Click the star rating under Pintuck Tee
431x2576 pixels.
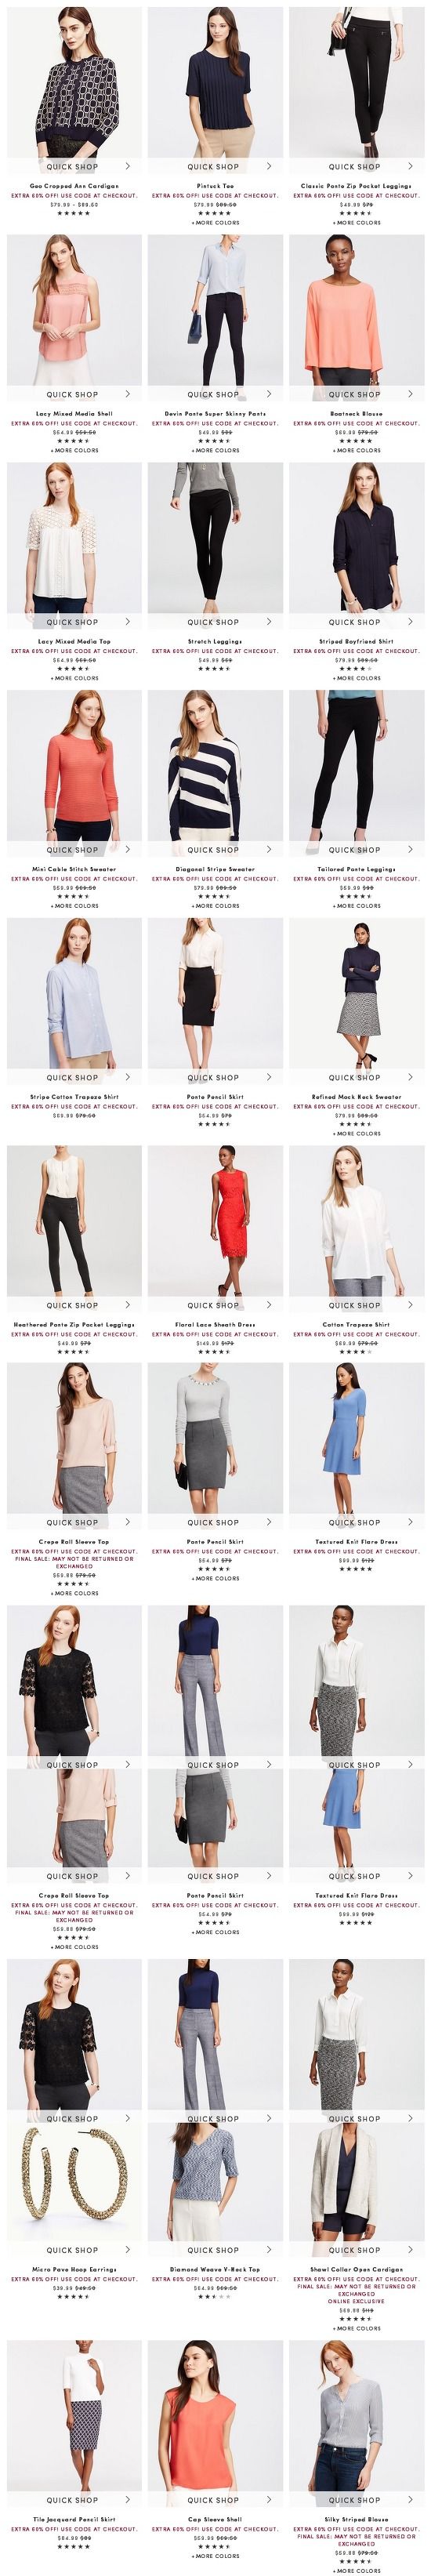tap(214, 213)
